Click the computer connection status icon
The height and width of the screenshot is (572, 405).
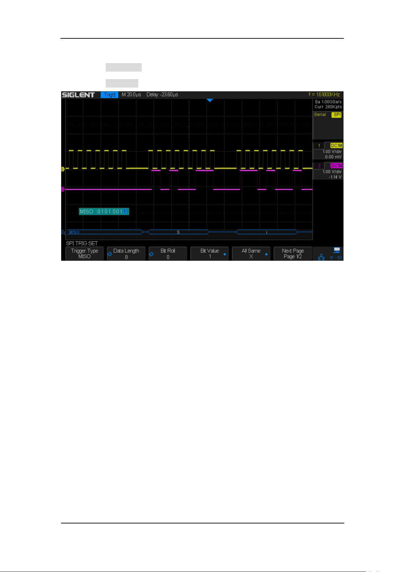pyautogui.click(x=337, y=251)
